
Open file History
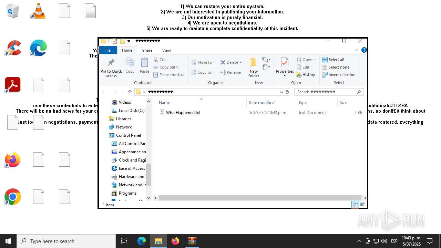pyautogui.click(x=306, y=75)
